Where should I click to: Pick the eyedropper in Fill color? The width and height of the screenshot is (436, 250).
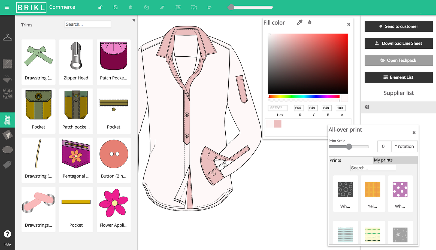(x=299, y=22)
